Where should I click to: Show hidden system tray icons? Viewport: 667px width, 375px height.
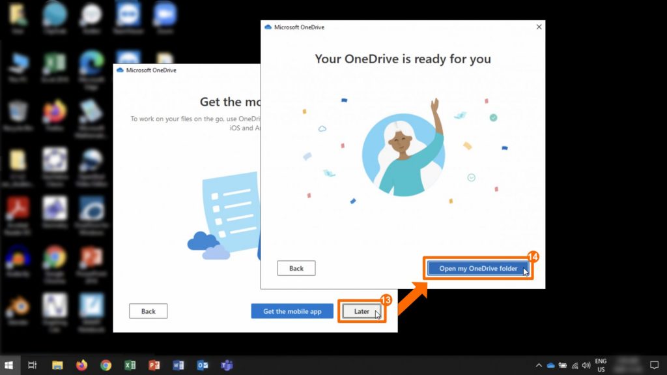pyautogui.click(x=539, y=365)
